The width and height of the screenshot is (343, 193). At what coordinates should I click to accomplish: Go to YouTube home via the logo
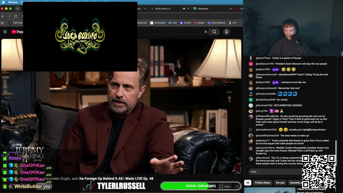[x=17, y=32]
